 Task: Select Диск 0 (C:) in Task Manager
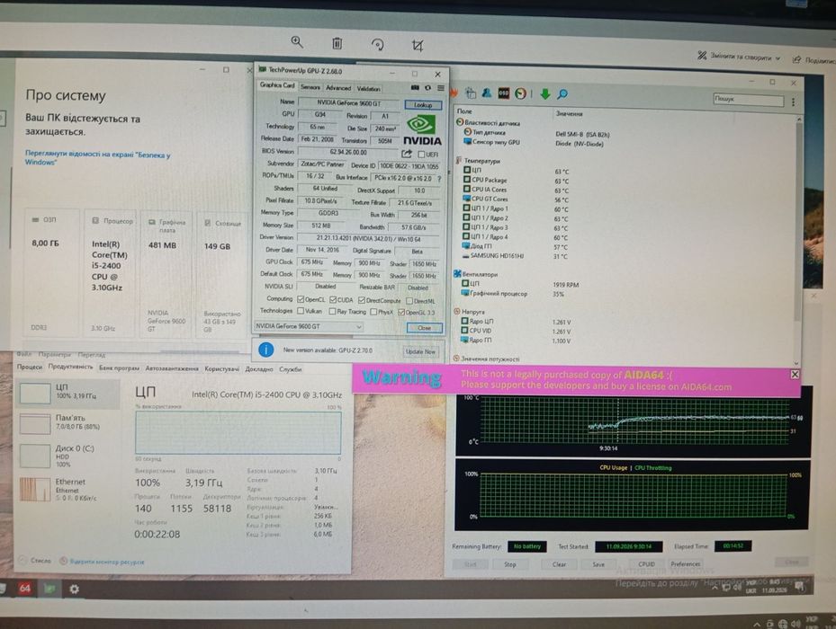pos(67,456)
